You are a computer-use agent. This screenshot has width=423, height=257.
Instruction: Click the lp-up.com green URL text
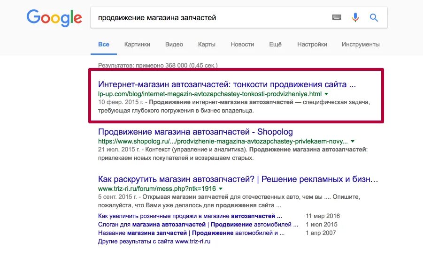click(x=209, y=94)
